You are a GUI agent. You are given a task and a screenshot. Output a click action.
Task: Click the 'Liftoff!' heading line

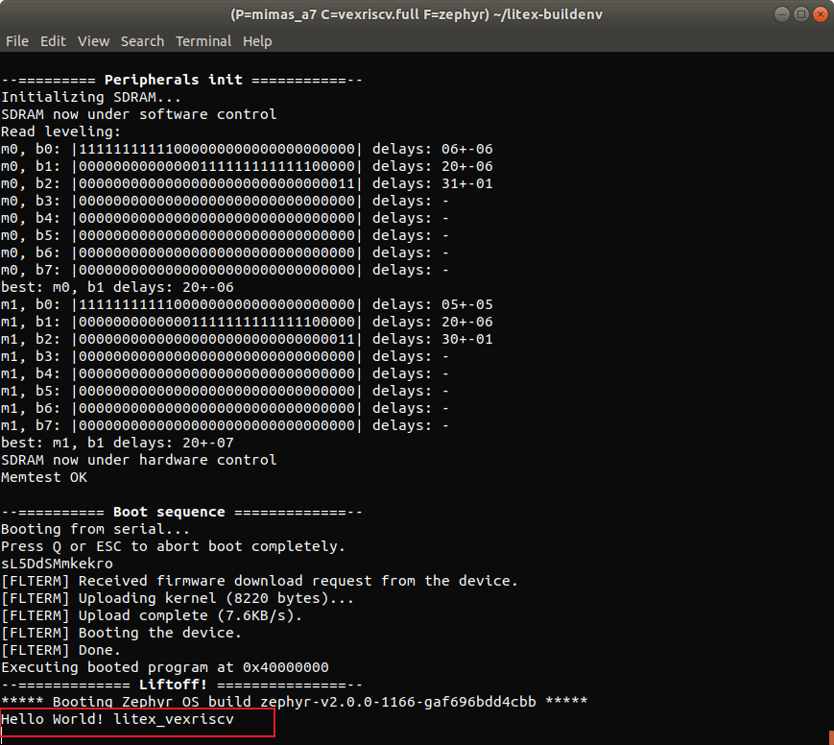(181, 685)
